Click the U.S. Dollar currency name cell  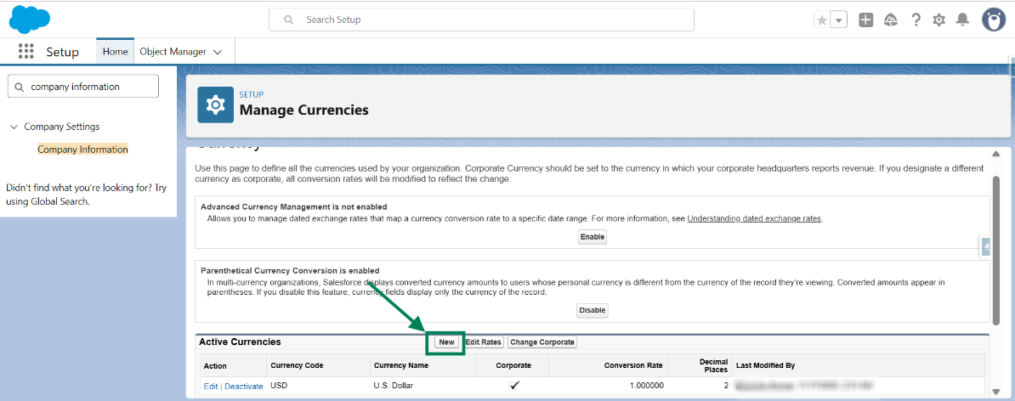[394, 386]
